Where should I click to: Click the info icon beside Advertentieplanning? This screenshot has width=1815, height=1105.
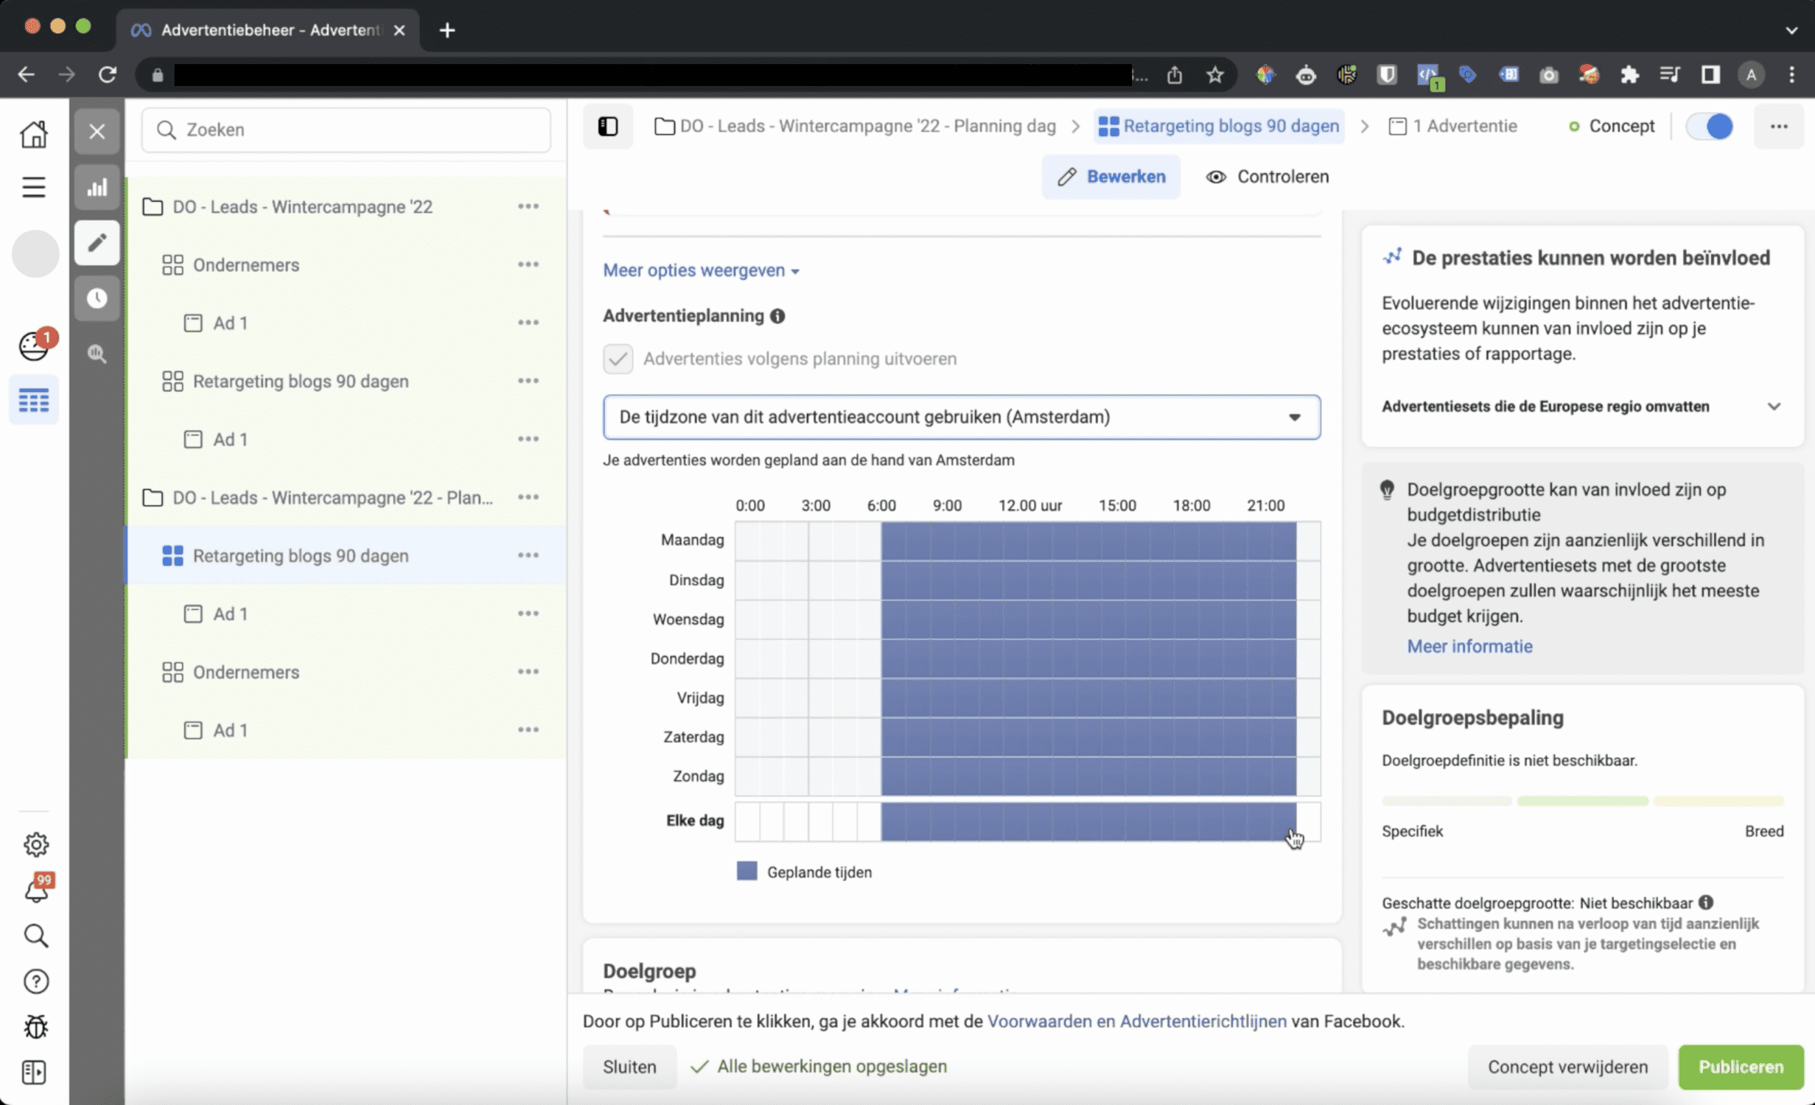[777, 315]
